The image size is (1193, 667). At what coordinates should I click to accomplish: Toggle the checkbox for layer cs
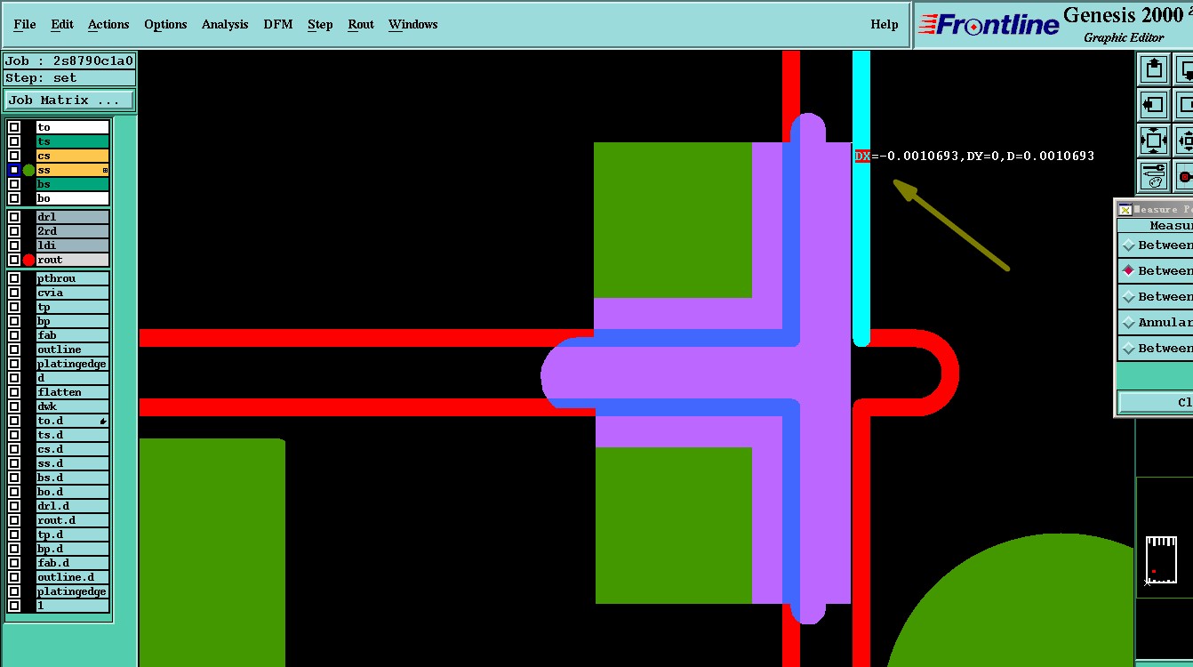tap(14, 156)
